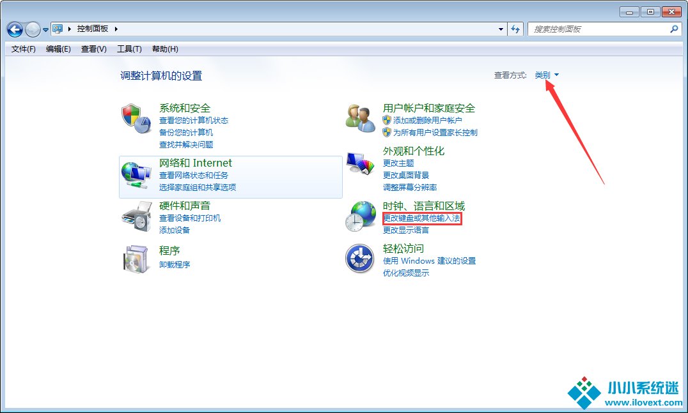Image resolution: width=688 pixels, height=413 pixels.
Task: Click the System and Security shield icon
Action: pyautogui.click(x=136, y=118)
